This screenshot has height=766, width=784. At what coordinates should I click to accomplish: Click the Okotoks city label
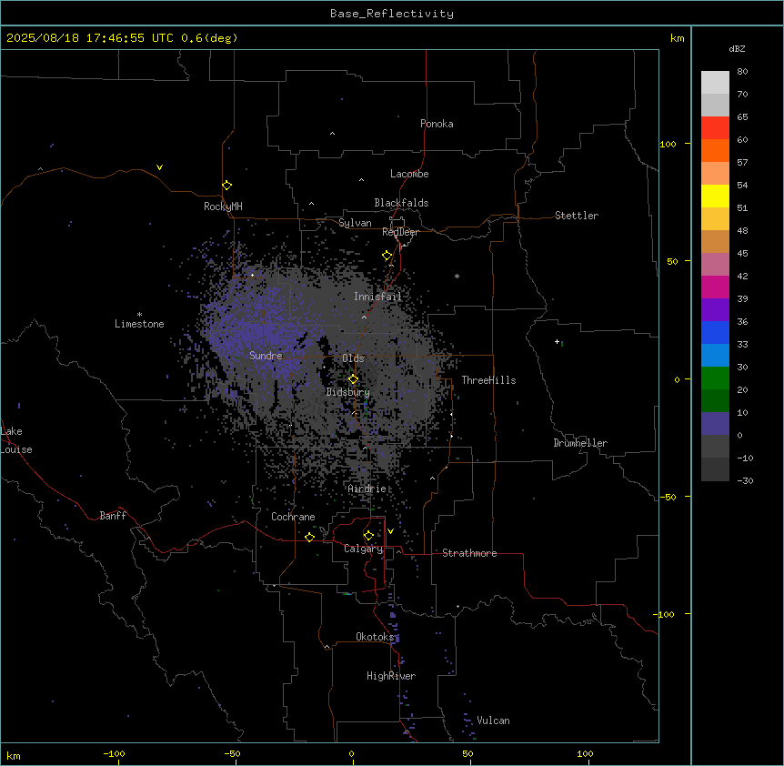click(x=375, y=637)
